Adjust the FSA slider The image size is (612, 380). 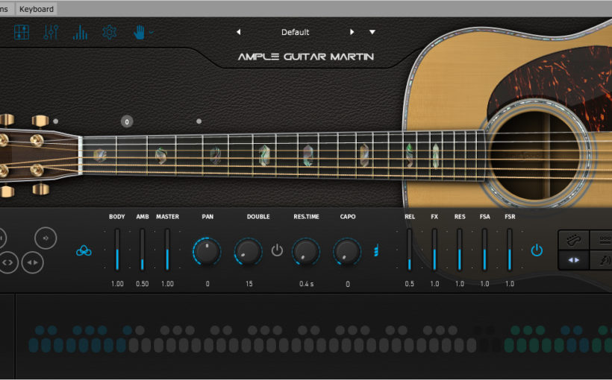pyautogui.click(x=484, y=250)
